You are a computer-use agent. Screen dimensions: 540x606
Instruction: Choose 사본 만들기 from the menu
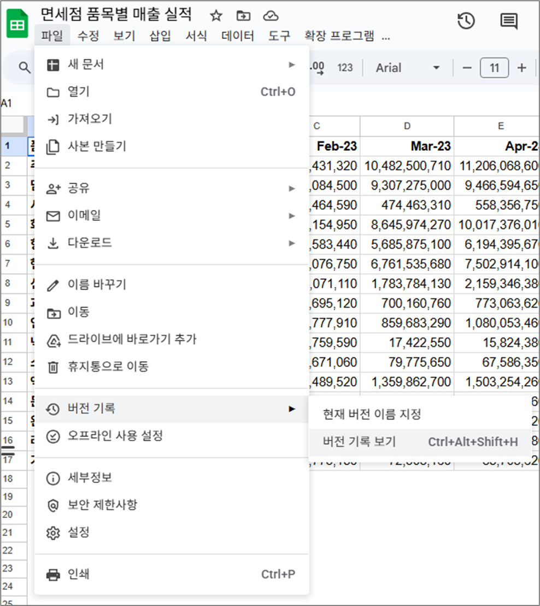click(172, 146)
